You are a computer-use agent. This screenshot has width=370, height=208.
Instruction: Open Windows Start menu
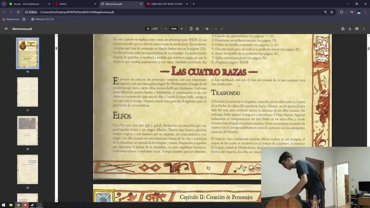tap(4, 205)
